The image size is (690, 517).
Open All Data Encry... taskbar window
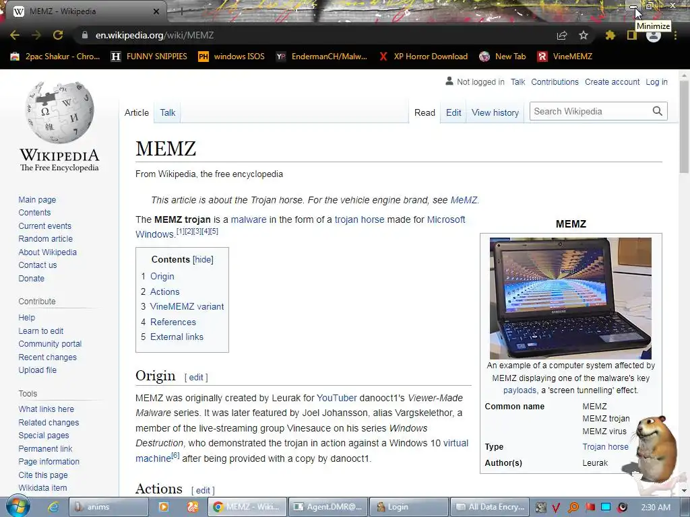(x=489, y=507)
